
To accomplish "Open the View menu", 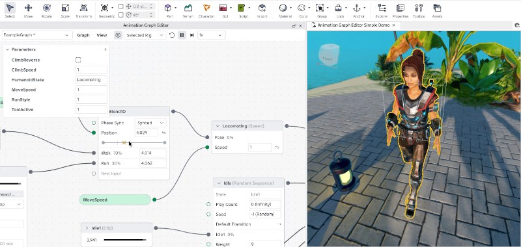I will pos(102,35).
